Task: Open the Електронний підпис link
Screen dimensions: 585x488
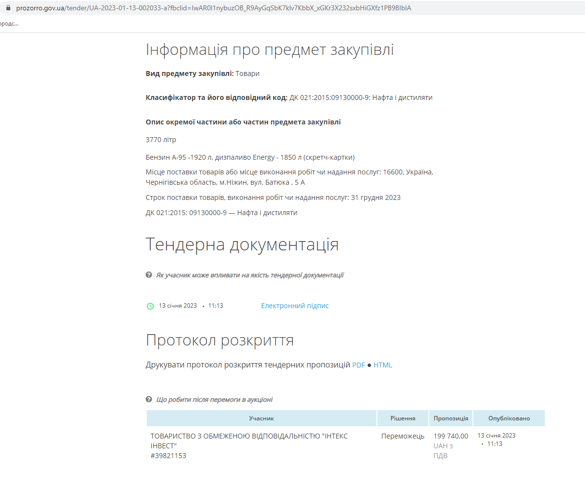Action: [x=295, y=306]
